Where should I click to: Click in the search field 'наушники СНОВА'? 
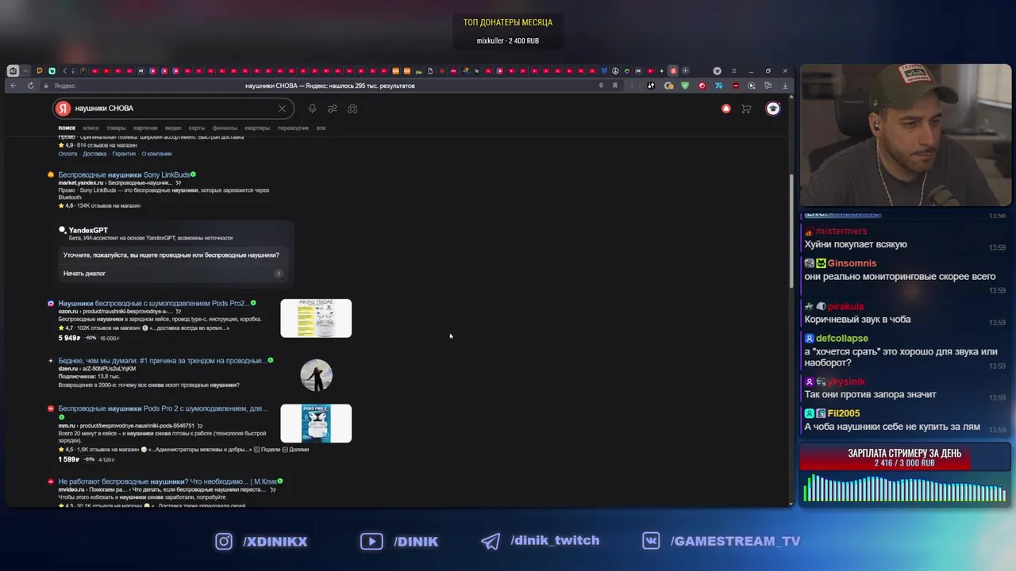pyautogui.click(x=175, y=109)
